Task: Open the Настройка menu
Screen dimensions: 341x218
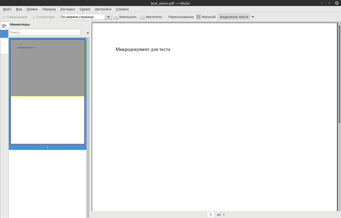Action: click(x=103, y=9)
